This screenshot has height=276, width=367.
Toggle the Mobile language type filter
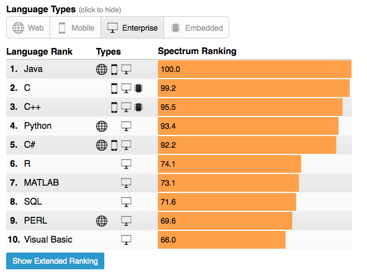pos(75,28)
